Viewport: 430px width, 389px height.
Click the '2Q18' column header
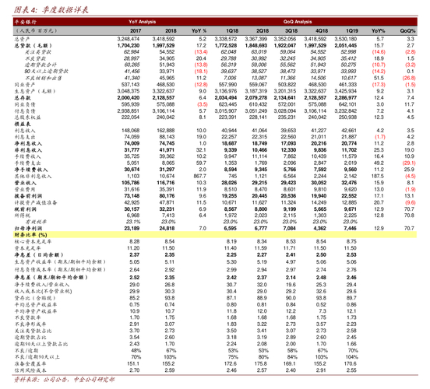(263, 30)
